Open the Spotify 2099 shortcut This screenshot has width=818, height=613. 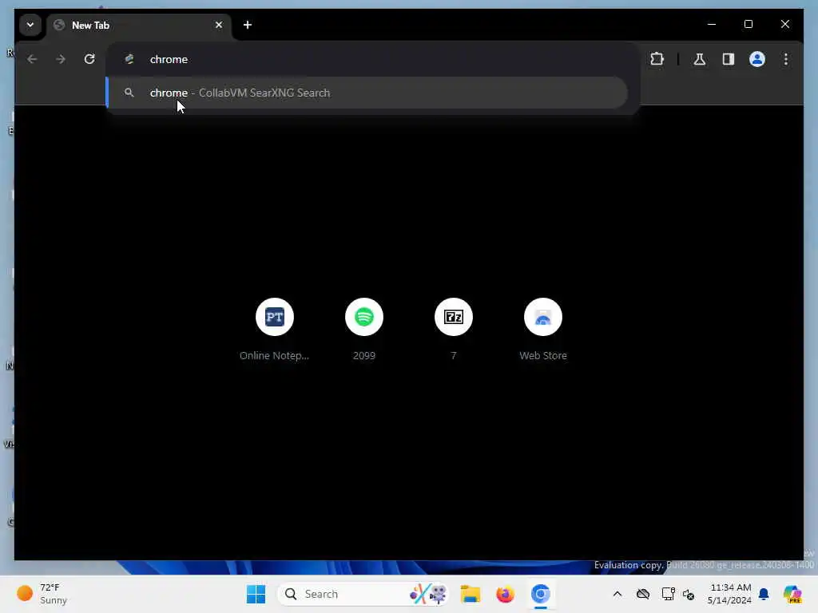coord(364,317)
